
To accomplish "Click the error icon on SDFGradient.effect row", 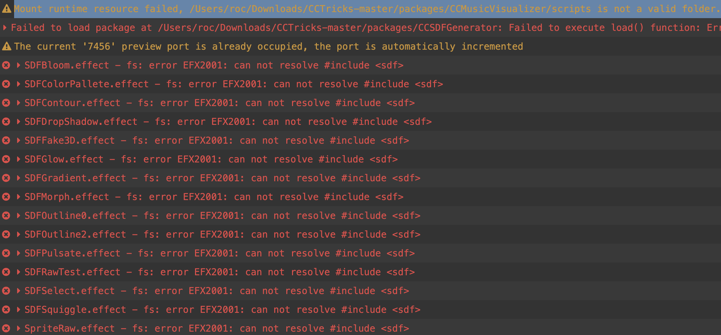I will [x=6, y=178].
